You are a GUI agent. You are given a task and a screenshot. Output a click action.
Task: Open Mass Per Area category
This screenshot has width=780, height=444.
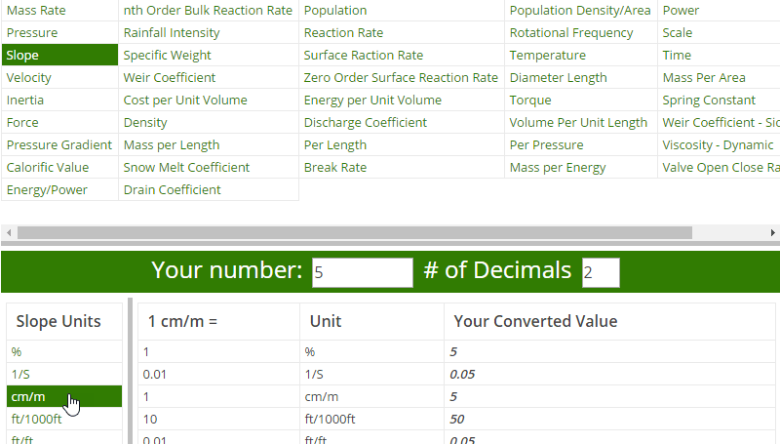coord(704,78)
